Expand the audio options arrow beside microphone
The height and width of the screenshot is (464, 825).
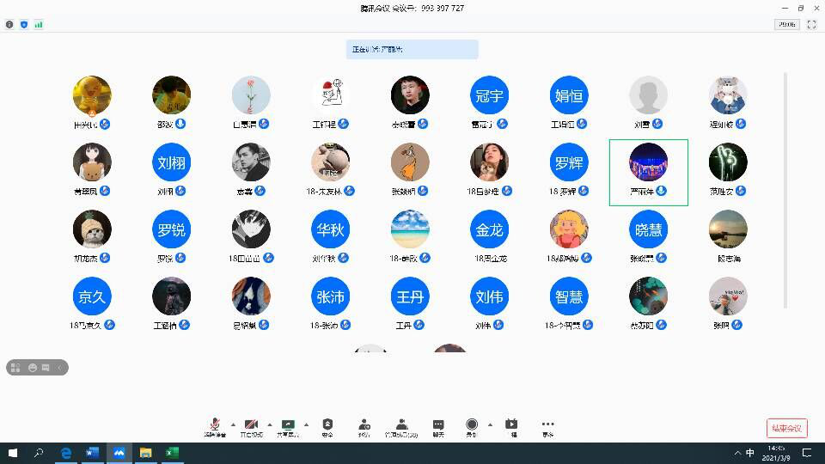click(232, 424)
